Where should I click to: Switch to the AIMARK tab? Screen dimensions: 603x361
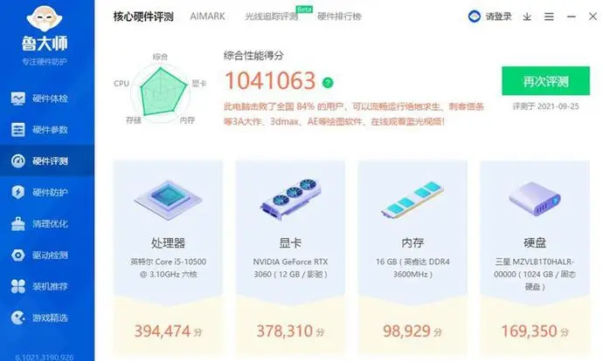[x=208, y=17]
